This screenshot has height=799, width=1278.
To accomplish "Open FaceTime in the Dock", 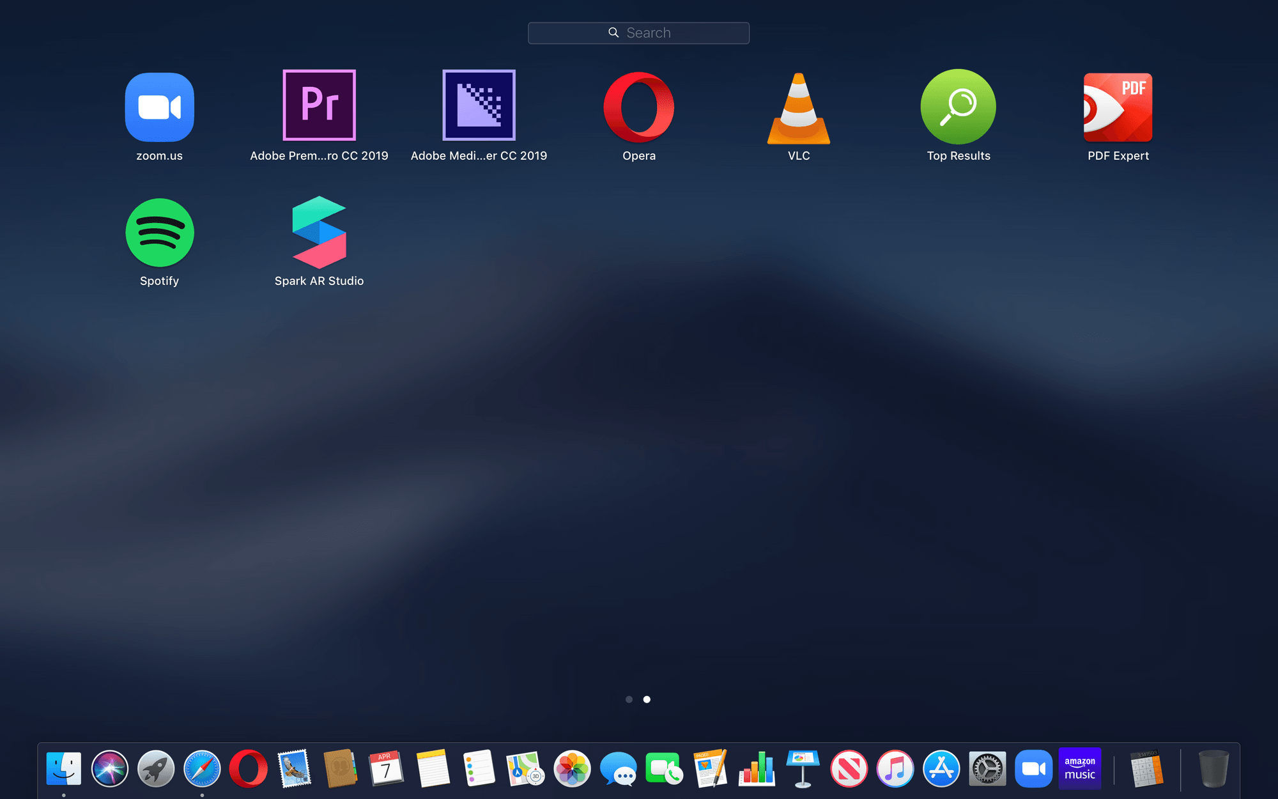I will tap(664, 768).
